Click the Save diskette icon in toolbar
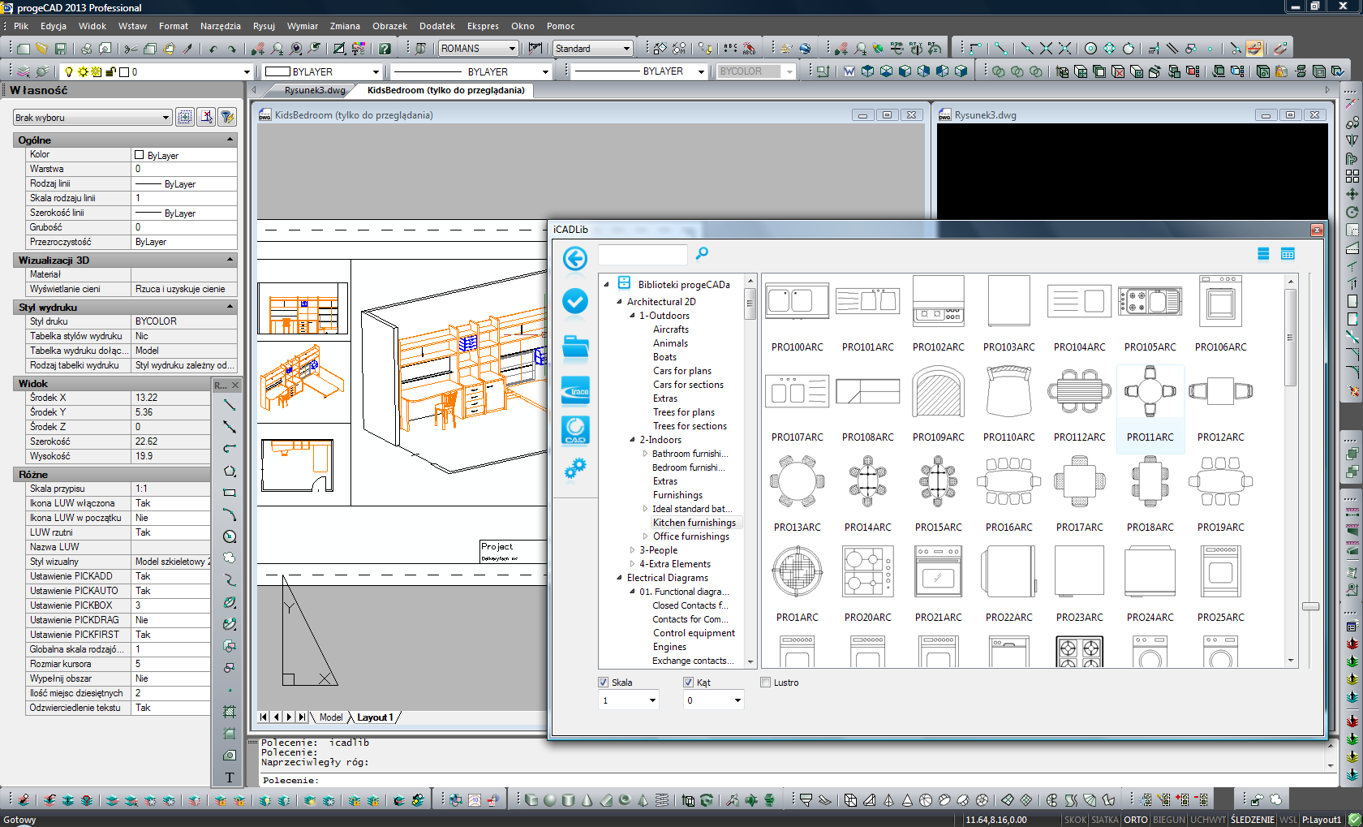The width and height of the screenshot is (1363, 827). point(61,49)
